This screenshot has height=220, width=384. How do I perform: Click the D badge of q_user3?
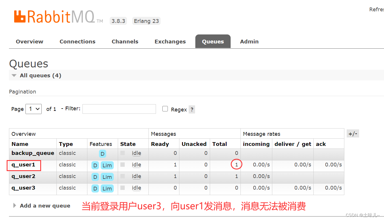tap(95, 188)
